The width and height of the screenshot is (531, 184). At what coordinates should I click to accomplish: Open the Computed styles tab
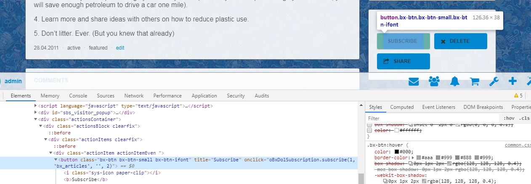(x=402, y=107)
